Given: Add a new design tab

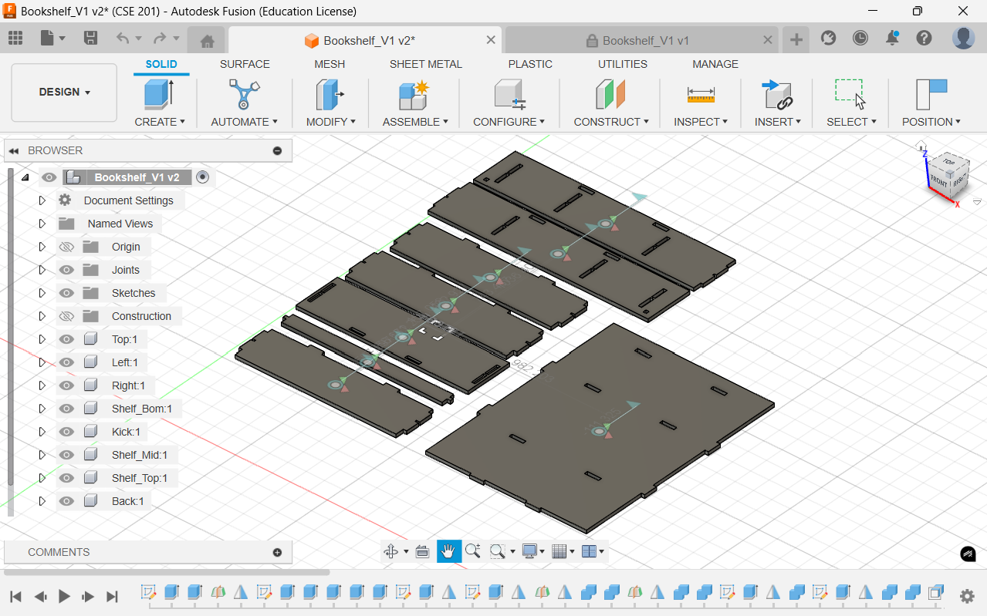Looking at the screenshot, I should tap(796, 40).
